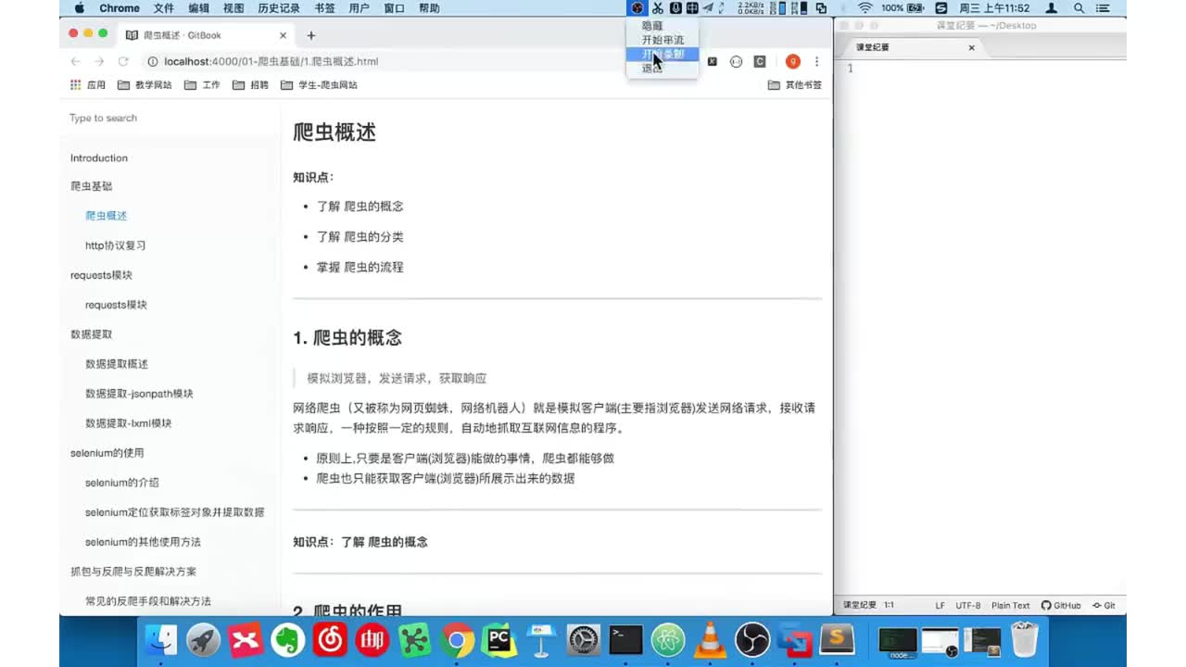1186x667 pixels.
Task: Open 爬虫概述 sidebar link
Action: point(106,216)
